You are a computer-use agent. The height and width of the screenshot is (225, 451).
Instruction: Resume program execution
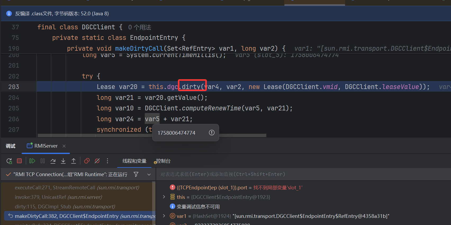pos(32,161)
